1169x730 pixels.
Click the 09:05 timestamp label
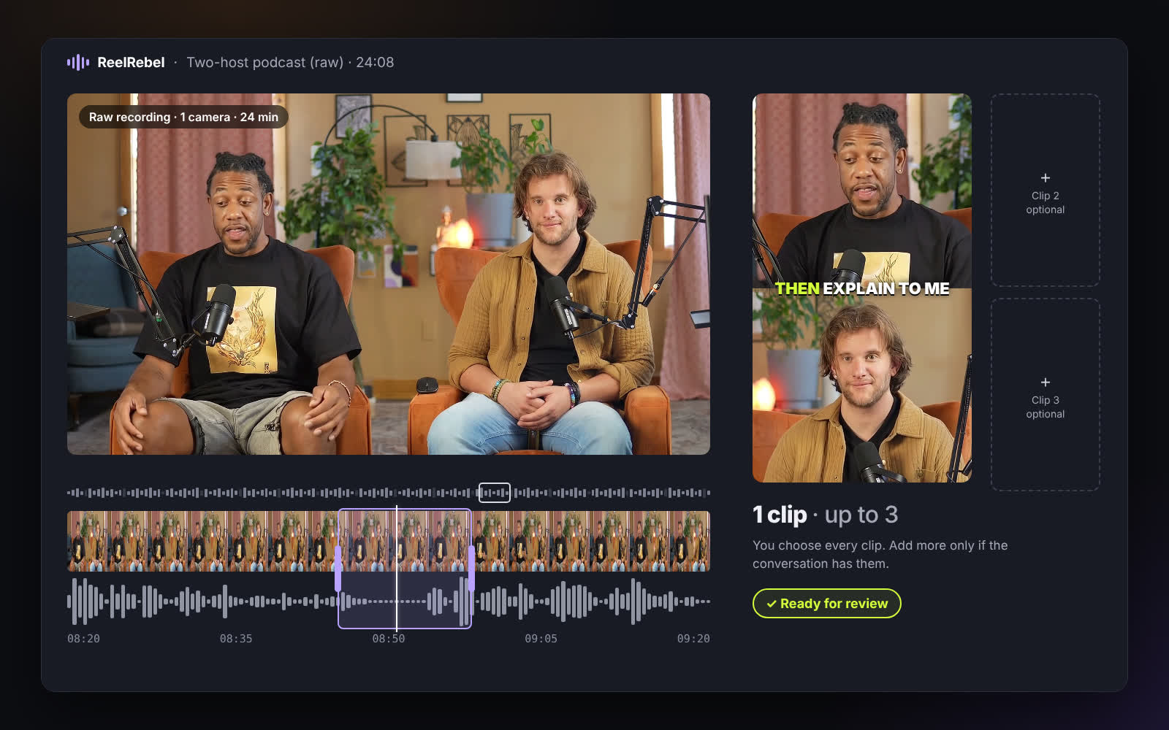pos(541,639)
